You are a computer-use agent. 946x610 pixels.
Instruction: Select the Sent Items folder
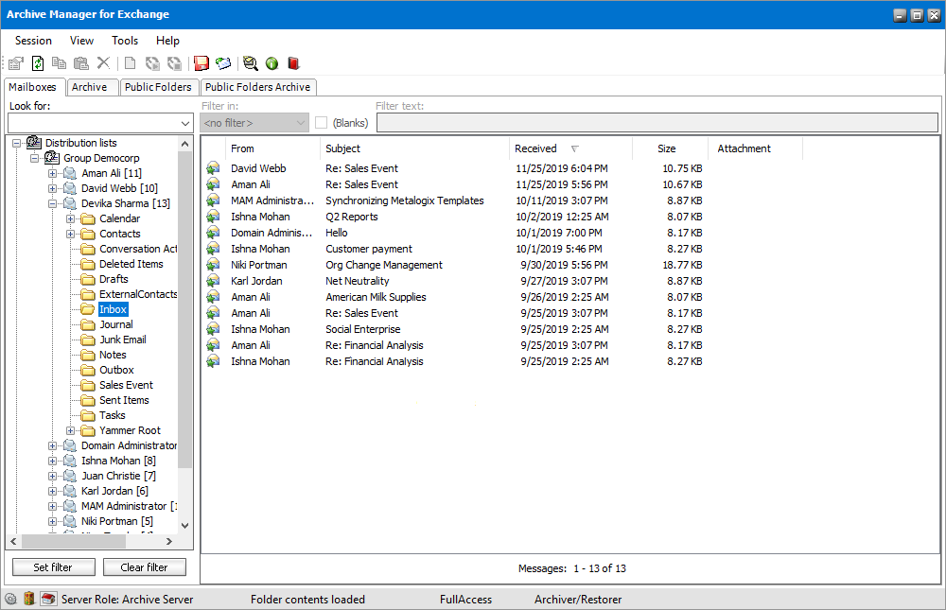point(124,400)
